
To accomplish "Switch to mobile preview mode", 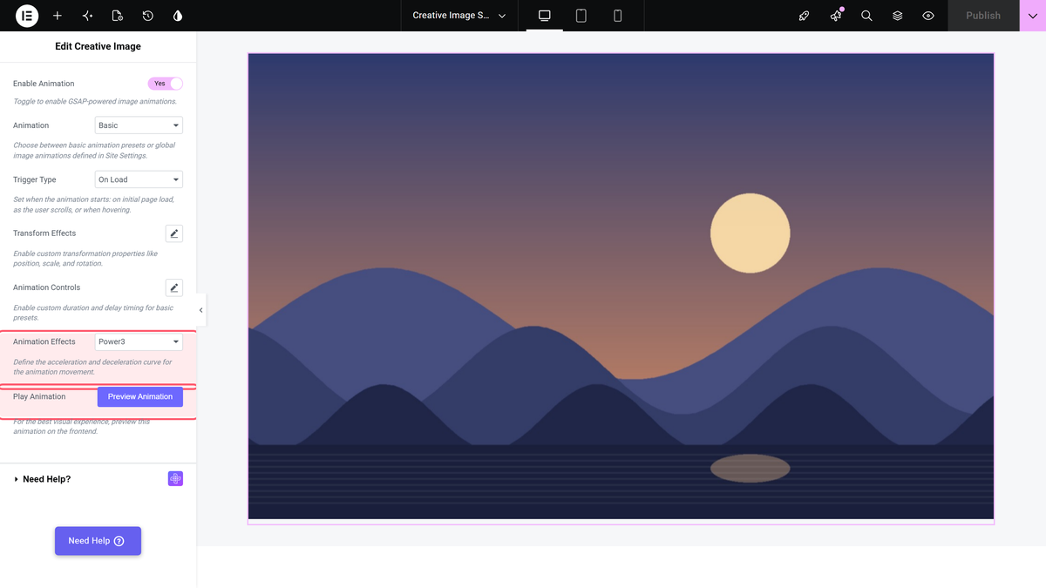I will 618,16.
